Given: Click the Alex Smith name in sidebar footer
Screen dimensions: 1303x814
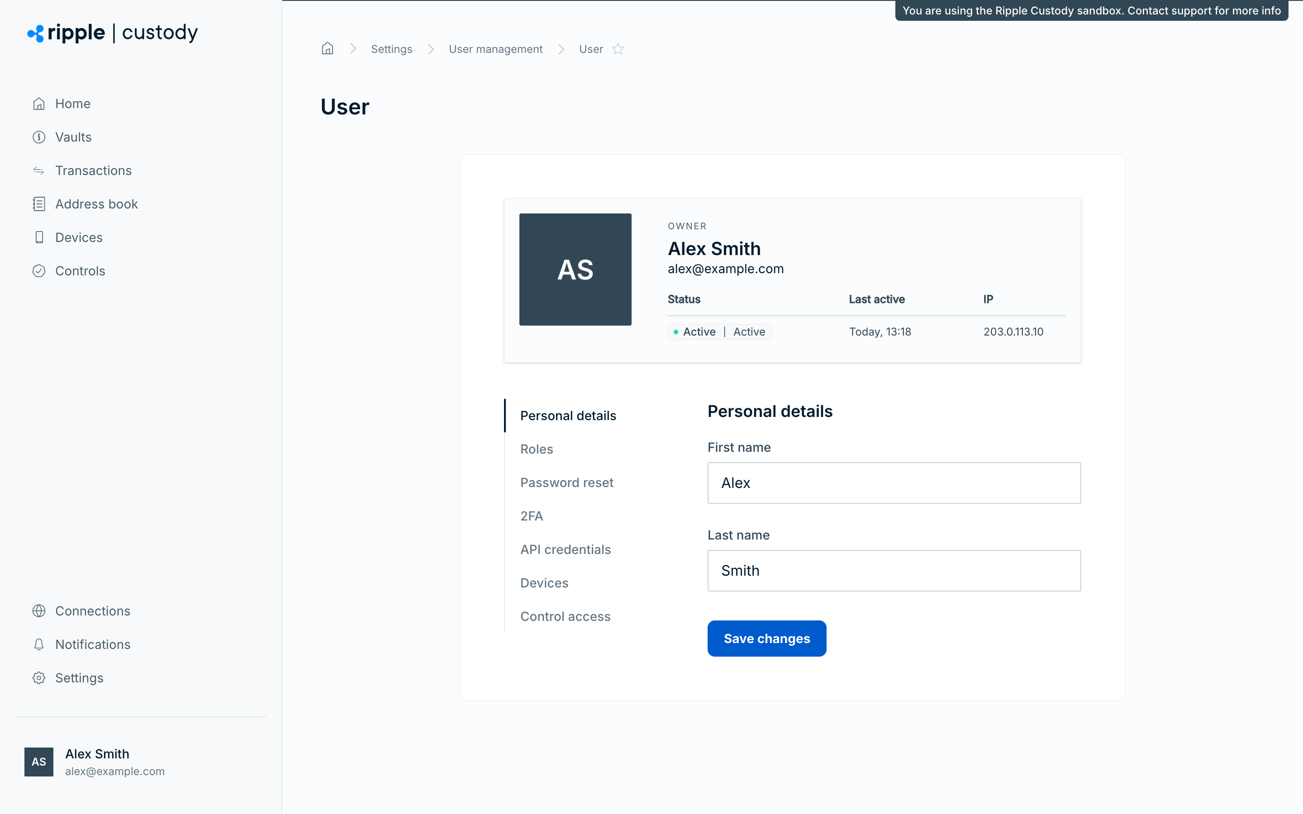Looking at the screenshot, I should coord(97,754).
